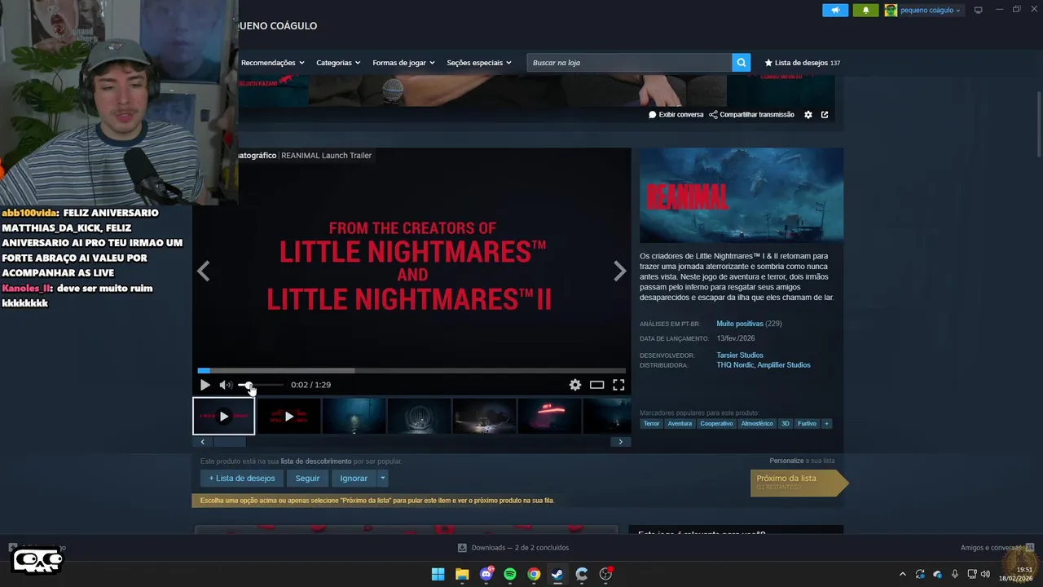The height and width of the screenshot is (587, 1043).
Task: Select the round hatch screenshot thumbnail
Action: pyautogui.click(x=419, y=416)
